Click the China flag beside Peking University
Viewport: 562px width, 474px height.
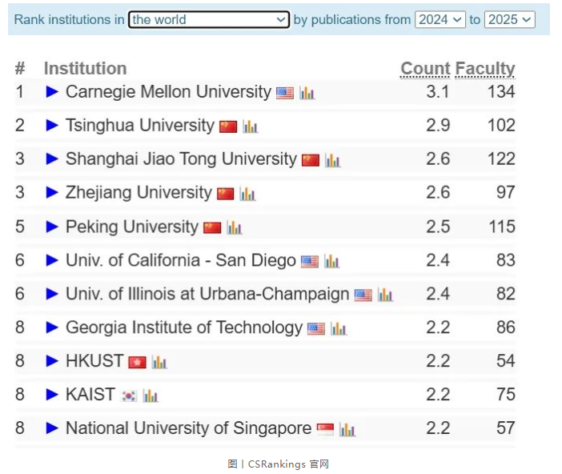pos(212,227)
